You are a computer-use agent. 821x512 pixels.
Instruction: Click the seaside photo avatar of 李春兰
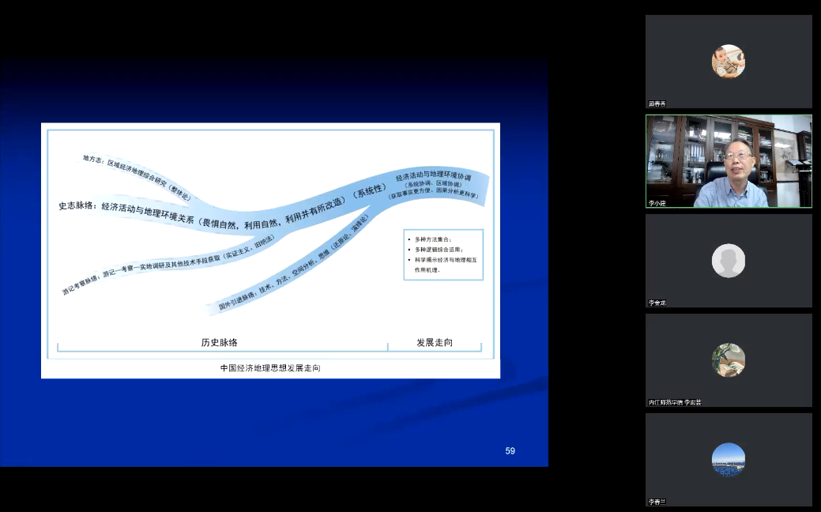coord(728,460)
